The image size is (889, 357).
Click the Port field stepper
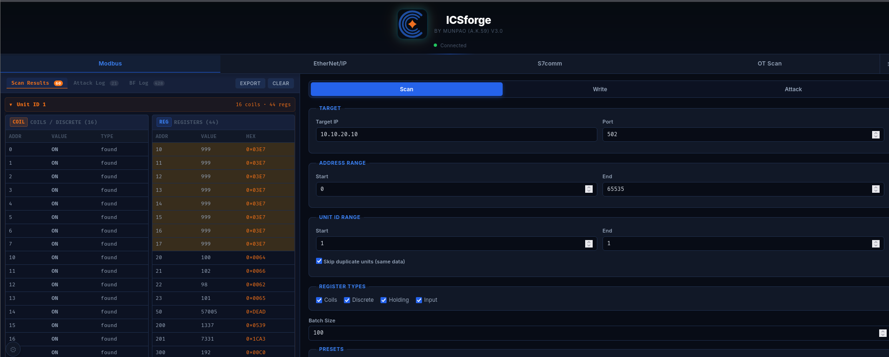point(875,135)
